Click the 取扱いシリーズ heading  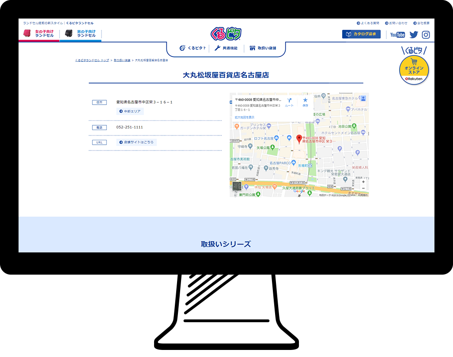[x=226, y=244]
